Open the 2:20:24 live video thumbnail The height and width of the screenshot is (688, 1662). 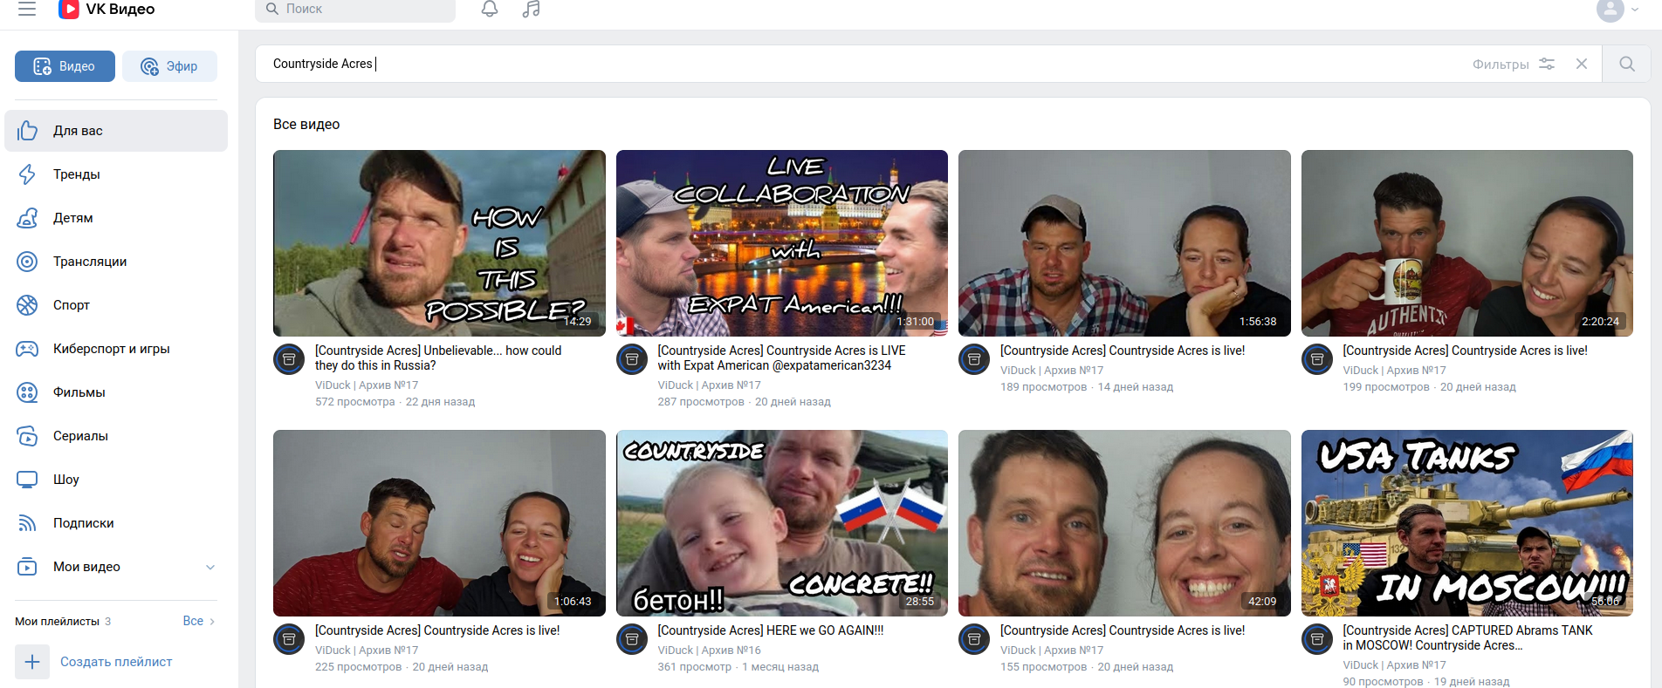pos(1467,243)
